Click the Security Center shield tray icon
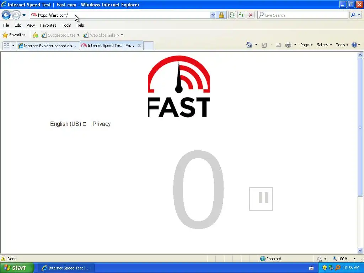This screenshot has width=364, height=273. [325, 268]
